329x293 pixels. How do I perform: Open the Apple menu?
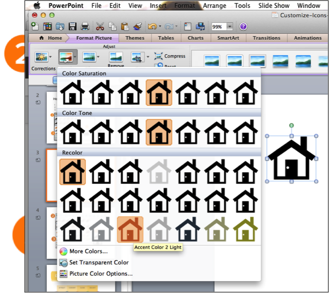(37, 6)
